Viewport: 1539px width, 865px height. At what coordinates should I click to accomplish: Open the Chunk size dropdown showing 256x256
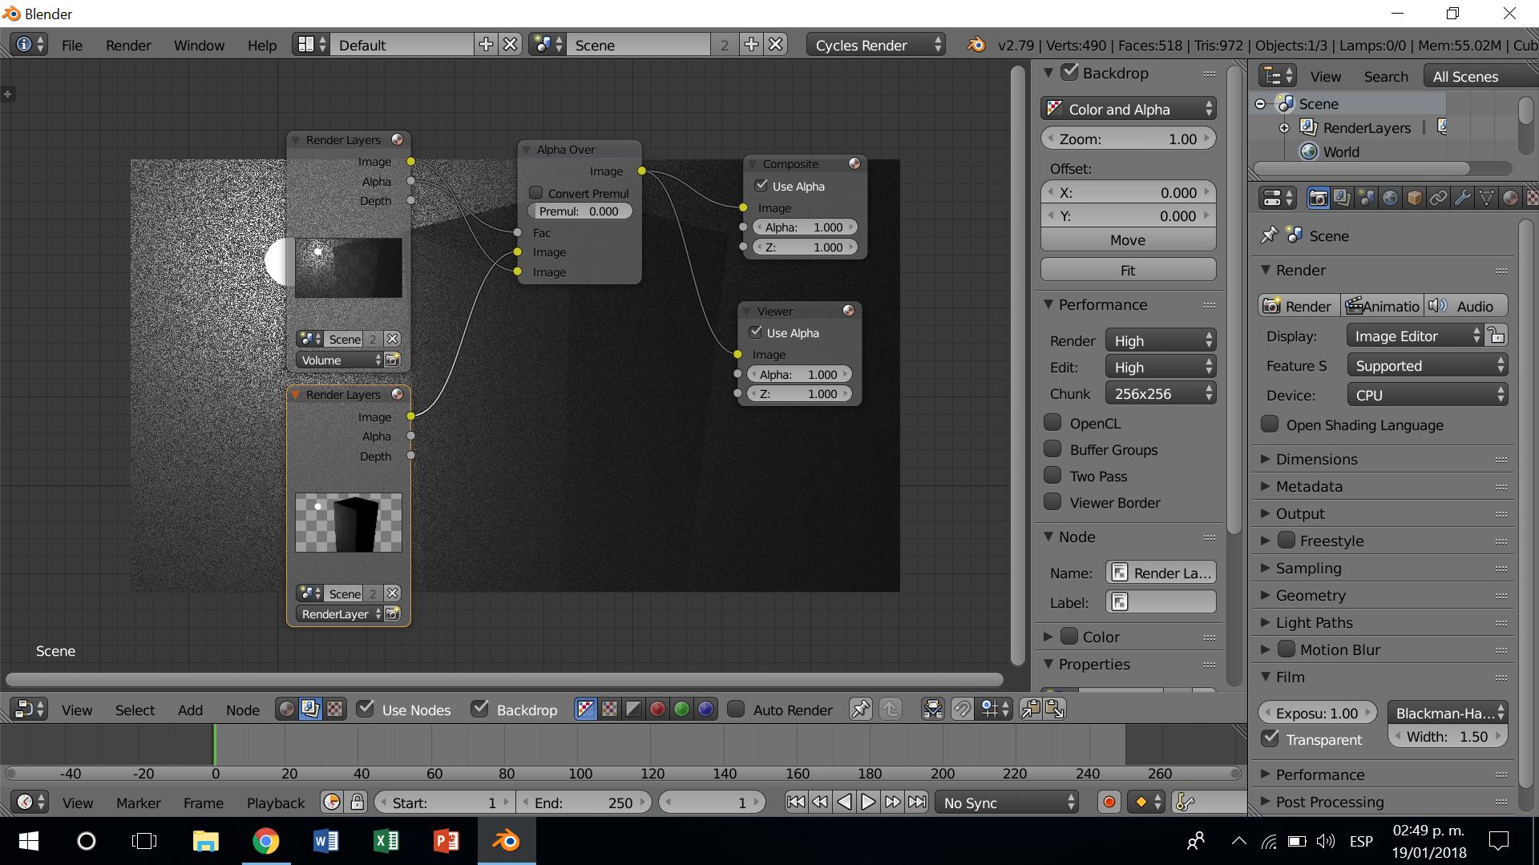(1160, 392)
